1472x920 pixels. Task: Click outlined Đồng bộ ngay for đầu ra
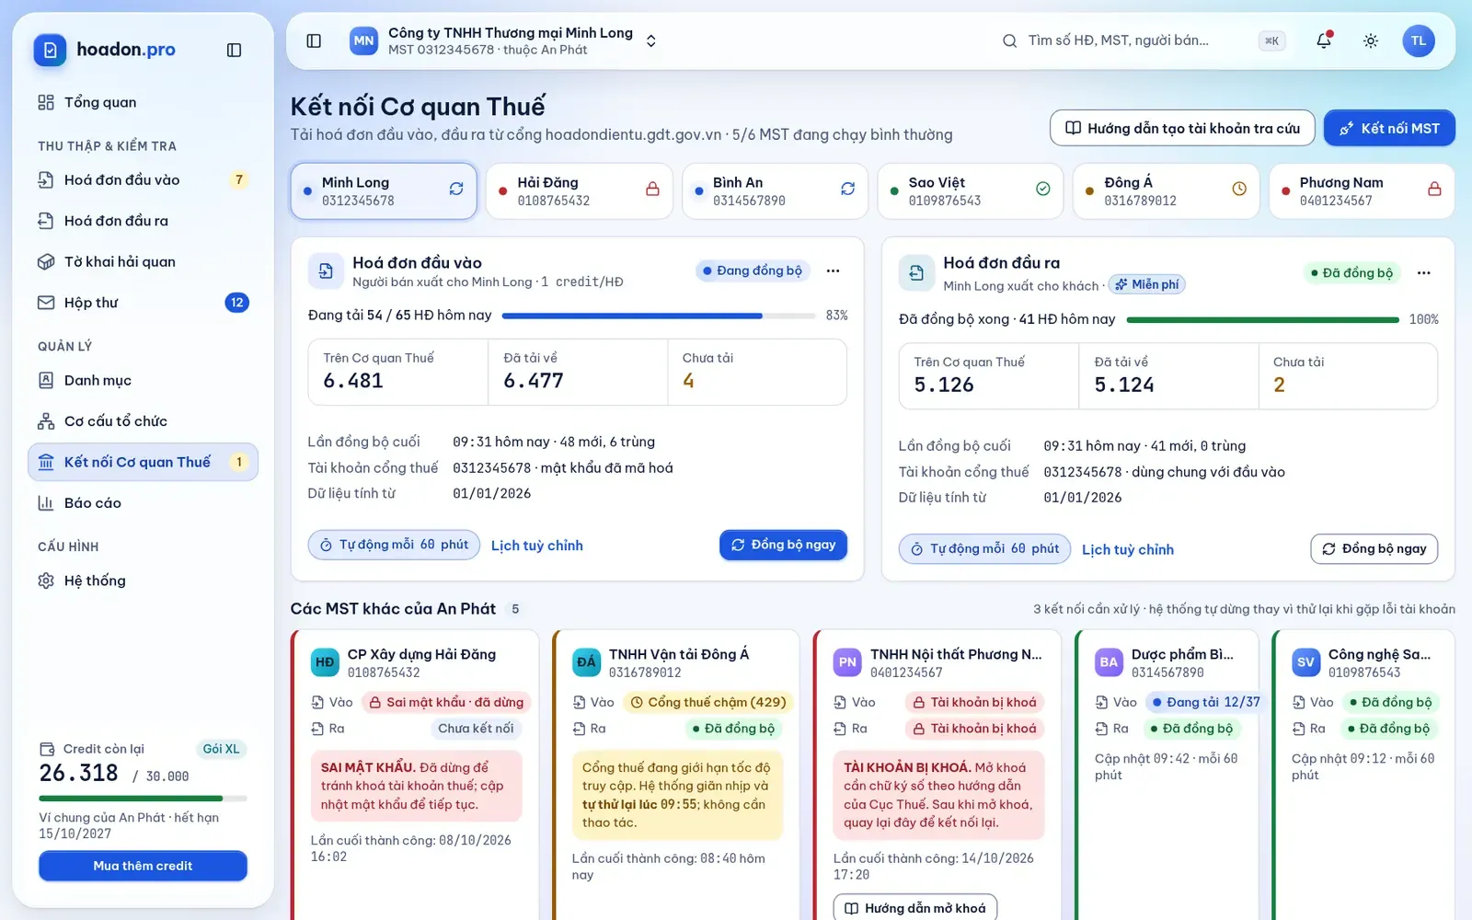coord(1374,549)
